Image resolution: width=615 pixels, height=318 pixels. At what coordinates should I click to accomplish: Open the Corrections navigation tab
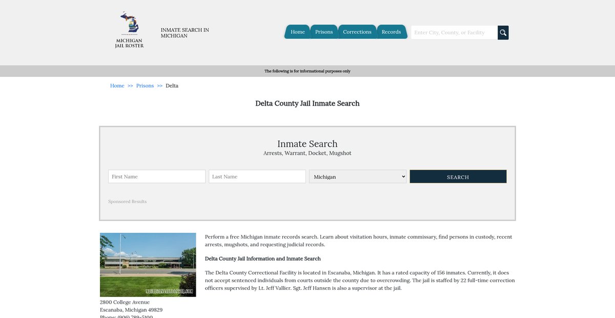pyautogui.click(x=357, y=32)
